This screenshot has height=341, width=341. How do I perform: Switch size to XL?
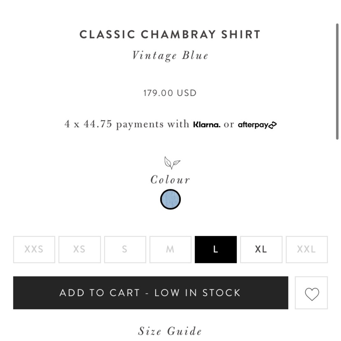point(261,250)
